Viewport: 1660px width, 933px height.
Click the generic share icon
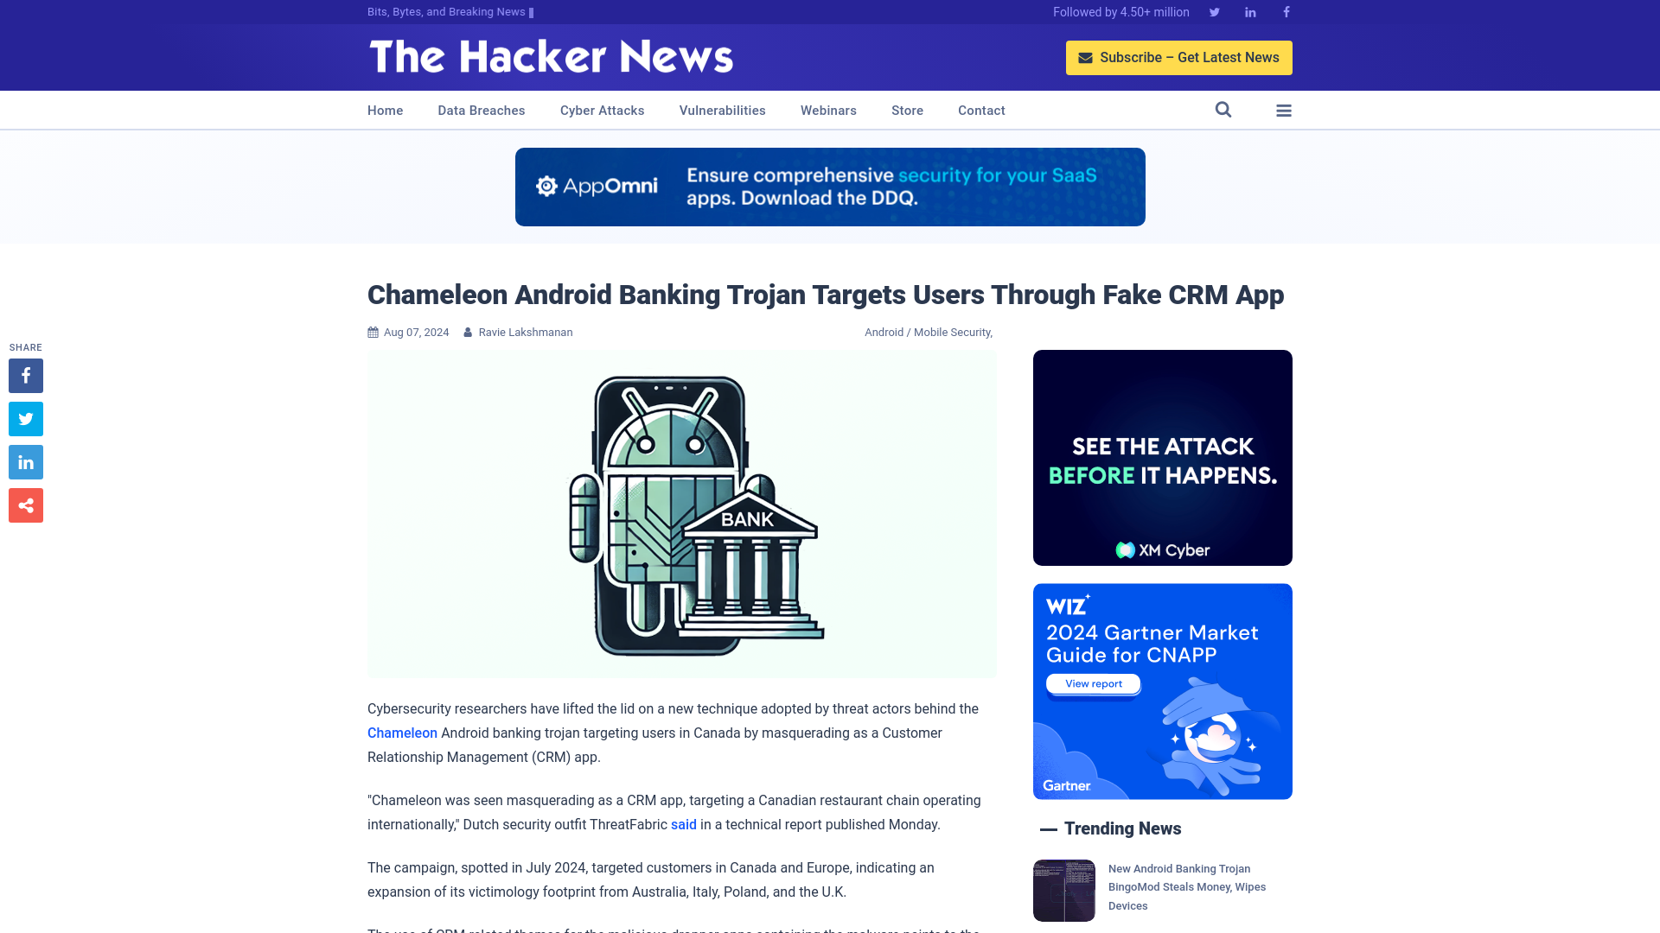click(25, 505)
